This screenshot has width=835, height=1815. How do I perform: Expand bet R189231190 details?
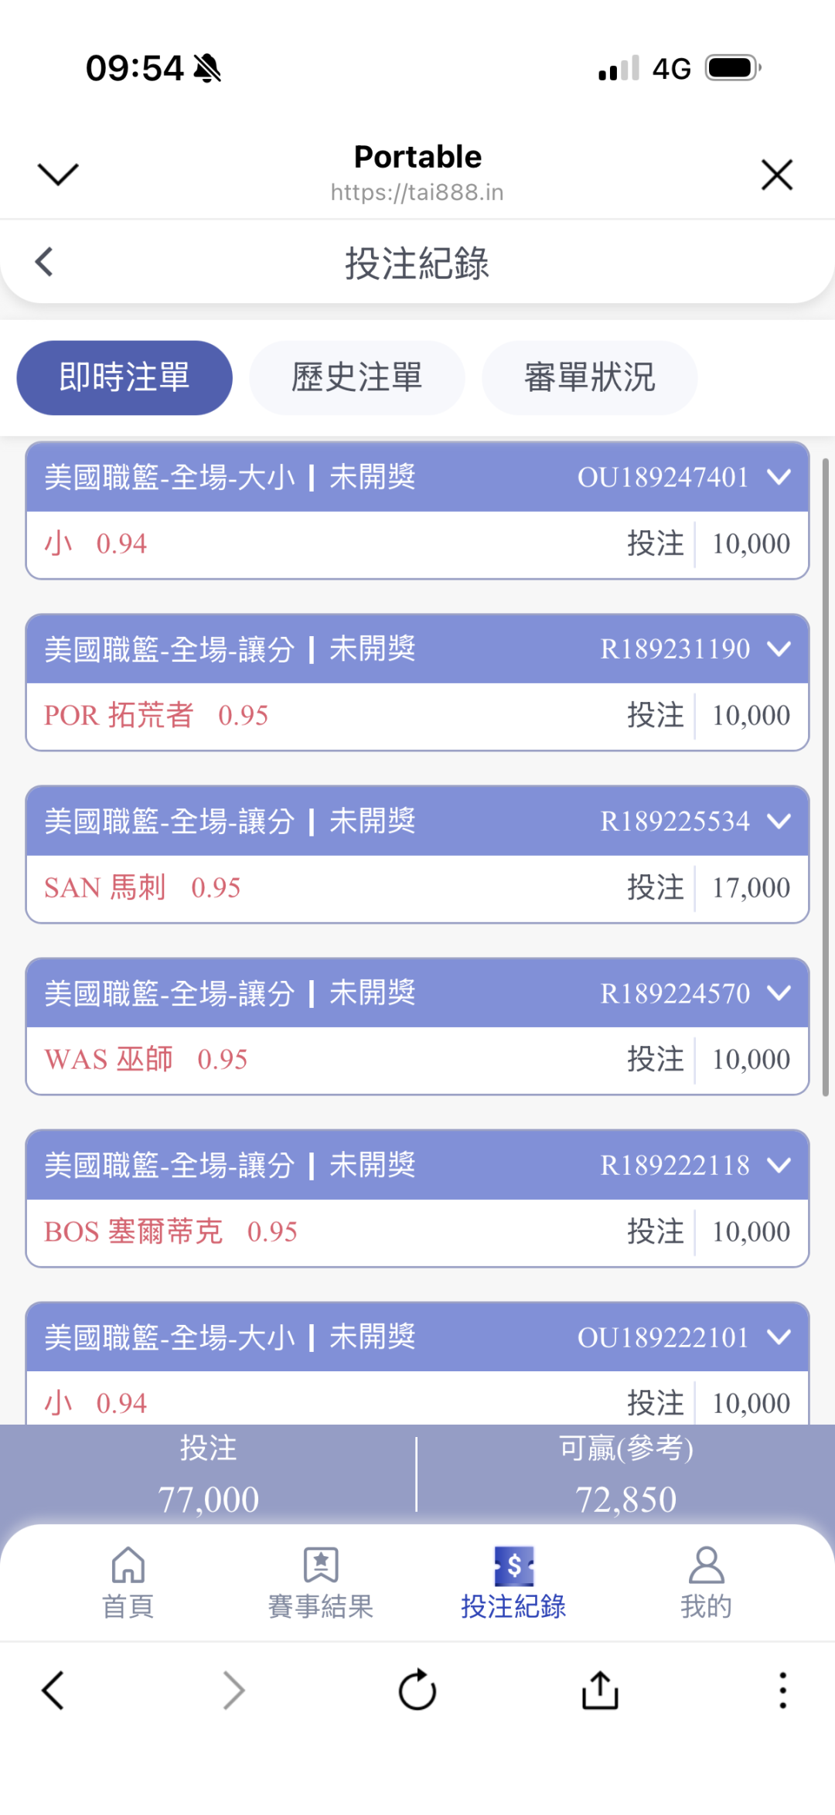coord(779,649)
